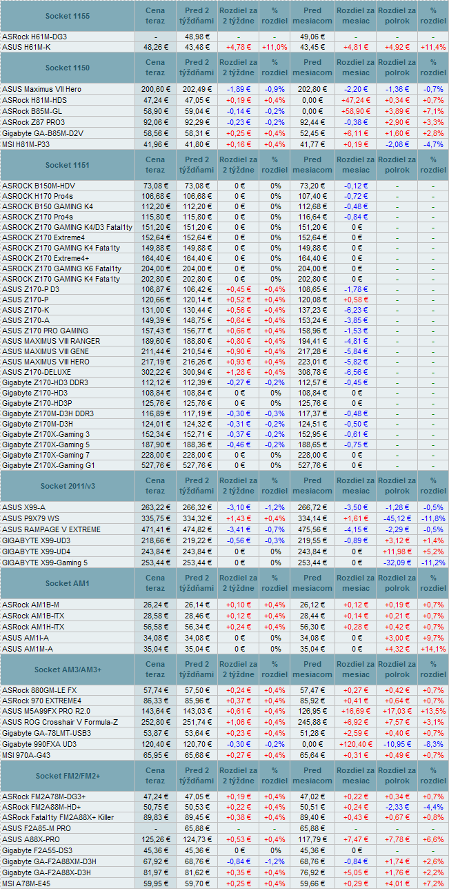Click the Socket 1151 section header
The image size is (449, 889).
tap(67, 165)
